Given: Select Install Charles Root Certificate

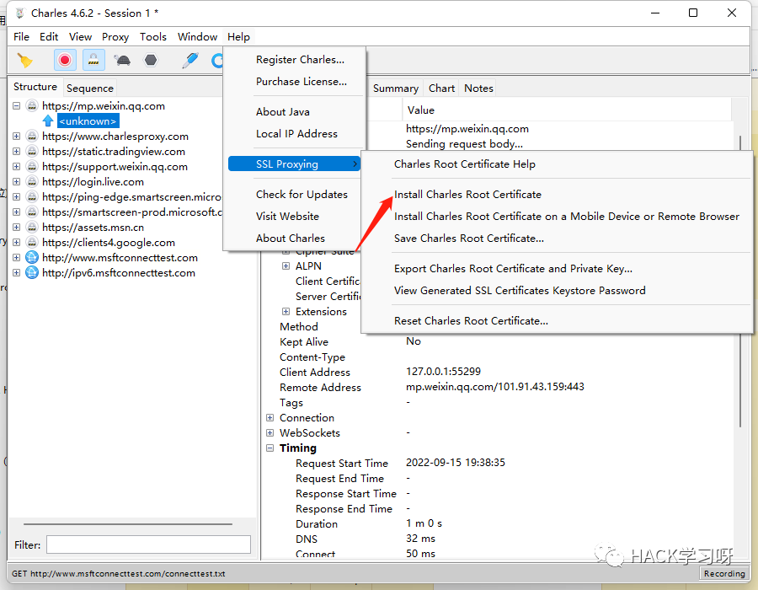Looking at the screenshot, I should coord(467,195).
